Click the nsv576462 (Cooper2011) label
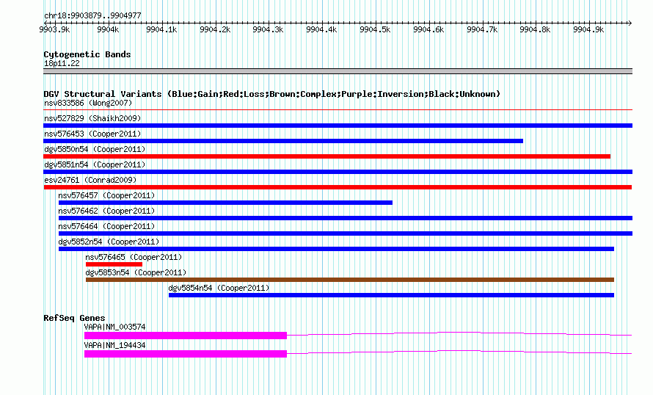 (106, 211)
